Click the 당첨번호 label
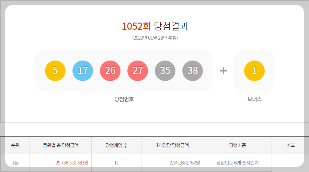Viewport: 309px width, 172px height. (124, 99)
